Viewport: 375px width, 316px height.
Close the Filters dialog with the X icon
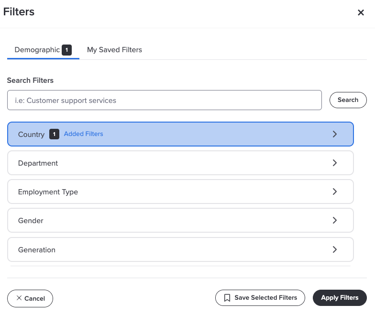(x=361, y=12)
